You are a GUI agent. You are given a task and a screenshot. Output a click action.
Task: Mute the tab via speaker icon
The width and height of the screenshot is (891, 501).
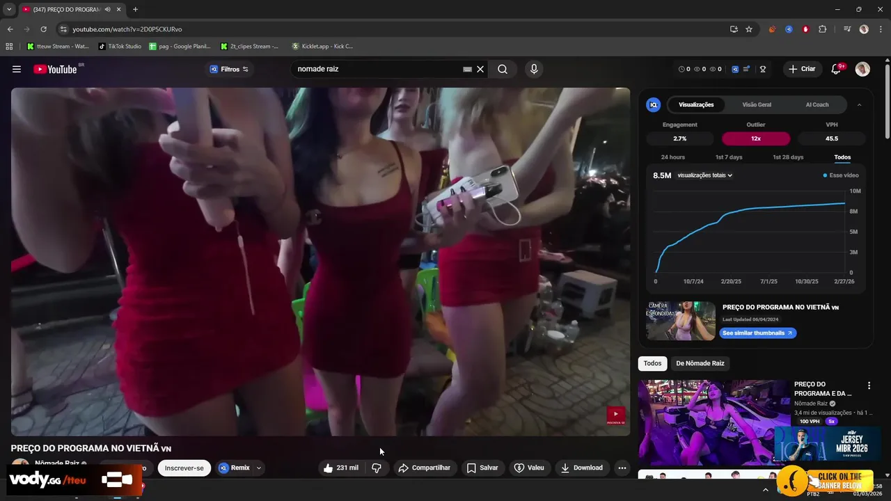107,9
